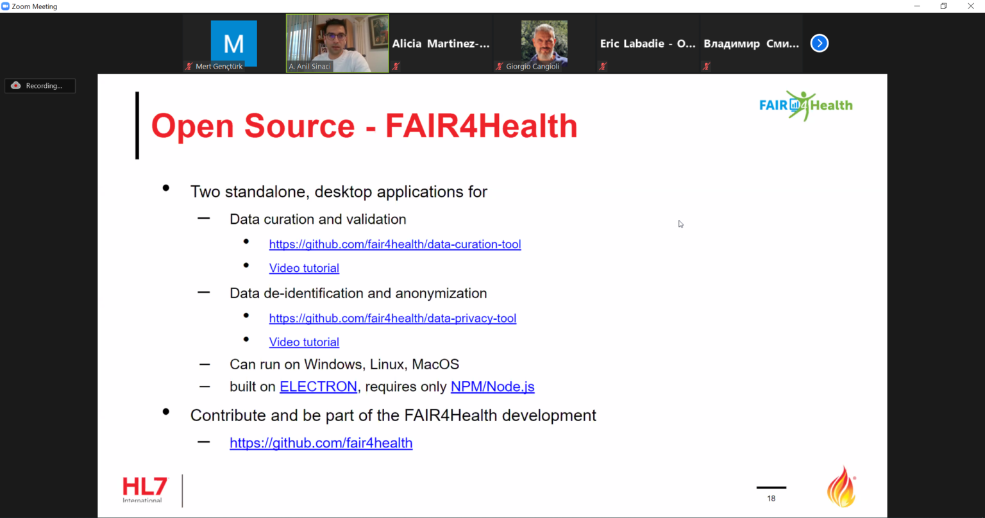
Task: Click the FAIR4Health logo on the slide
Action: tap(805, 105)
